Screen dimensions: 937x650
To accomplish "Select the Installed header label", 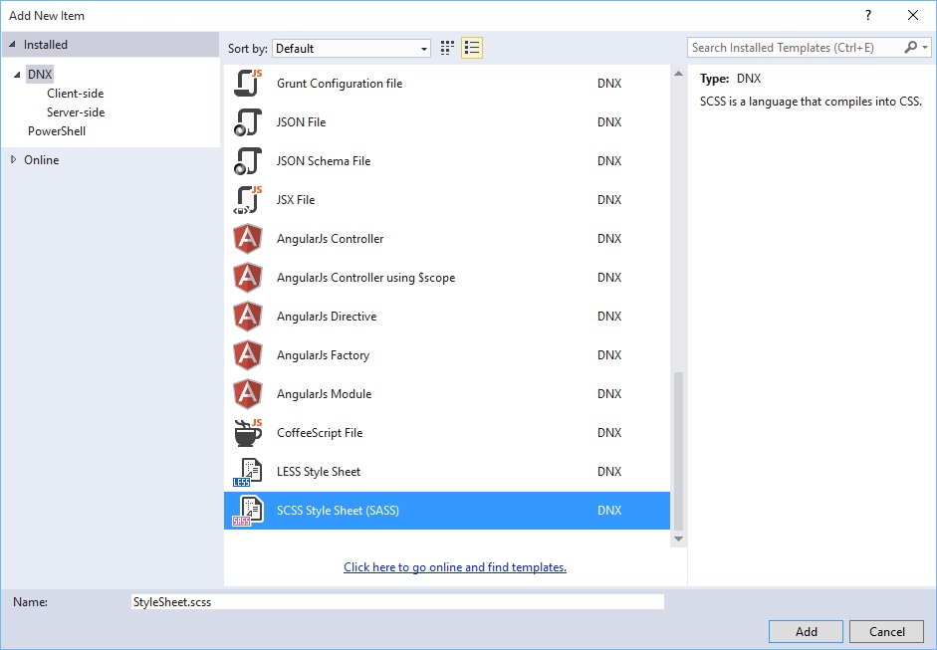I will coord(46,44).
